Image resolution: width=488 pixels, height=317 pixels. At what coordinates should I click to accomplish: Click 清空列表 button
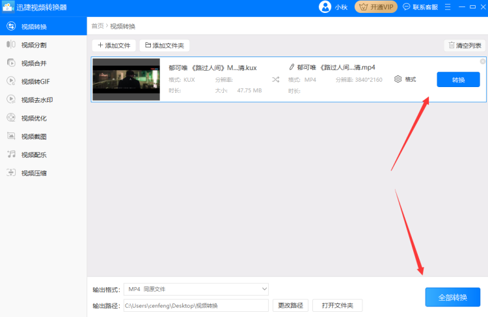click(465, 45)
